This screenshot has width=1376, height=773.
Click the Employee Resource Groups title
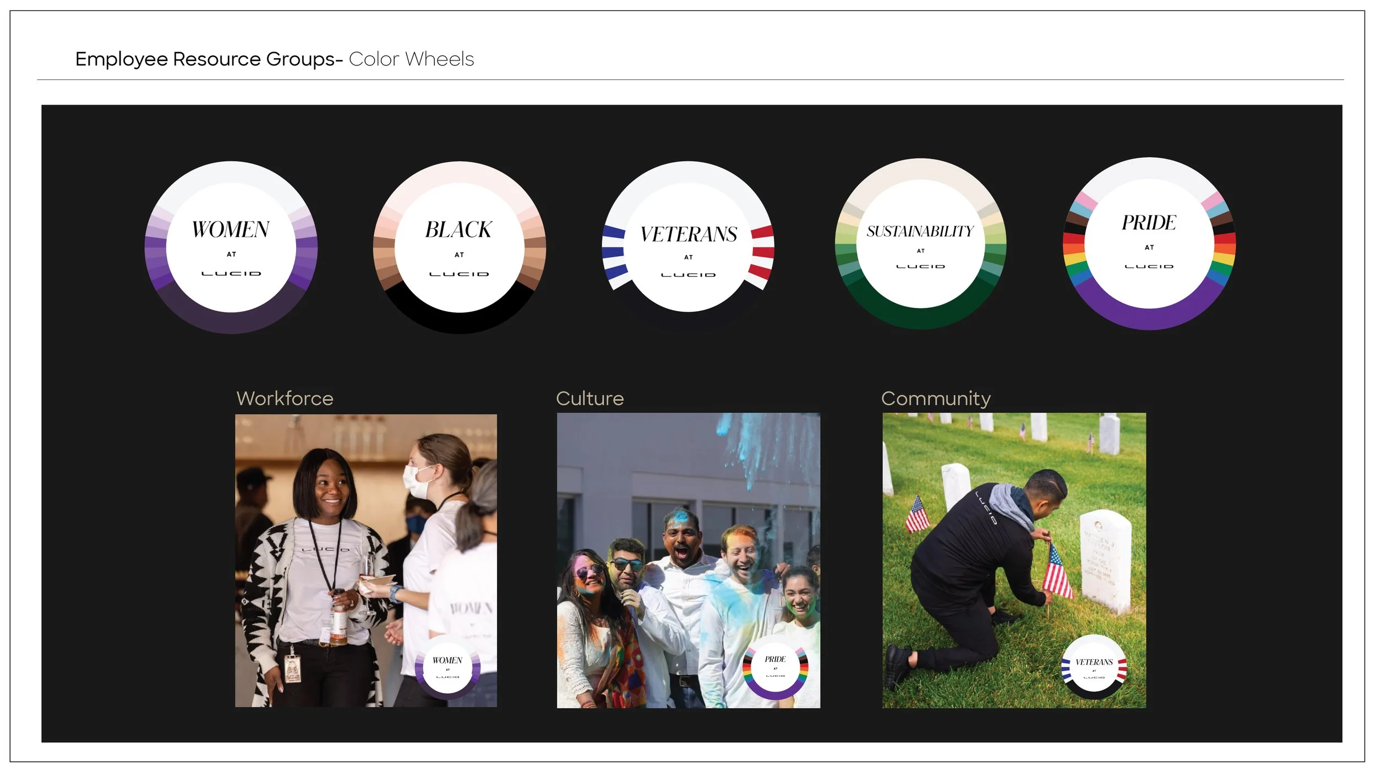click(x=209, y=59)
